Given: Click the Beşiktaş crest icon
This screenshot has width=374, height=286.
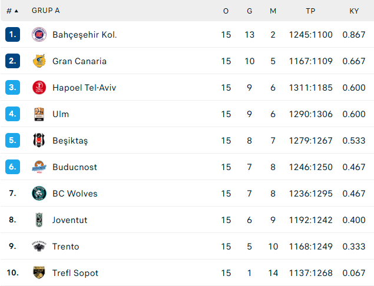Looking at the screenshot, I should [39, 141].
